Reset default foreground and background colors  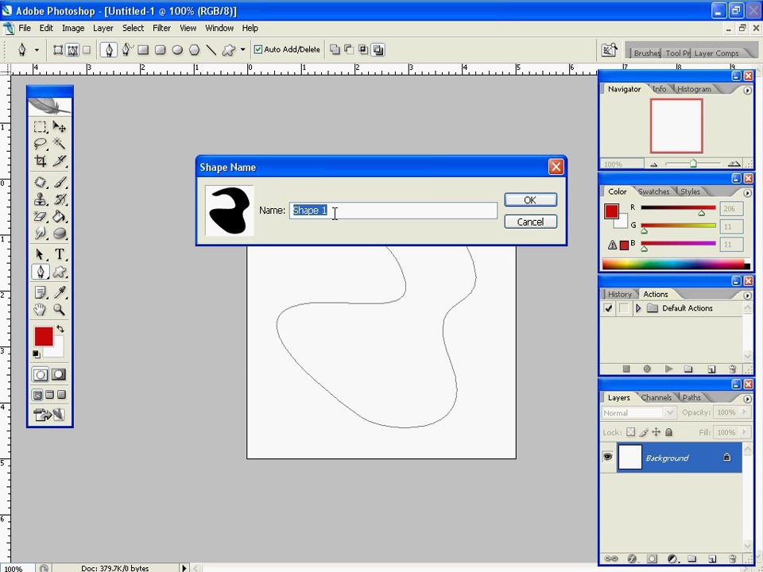click(x=37, y=354)
